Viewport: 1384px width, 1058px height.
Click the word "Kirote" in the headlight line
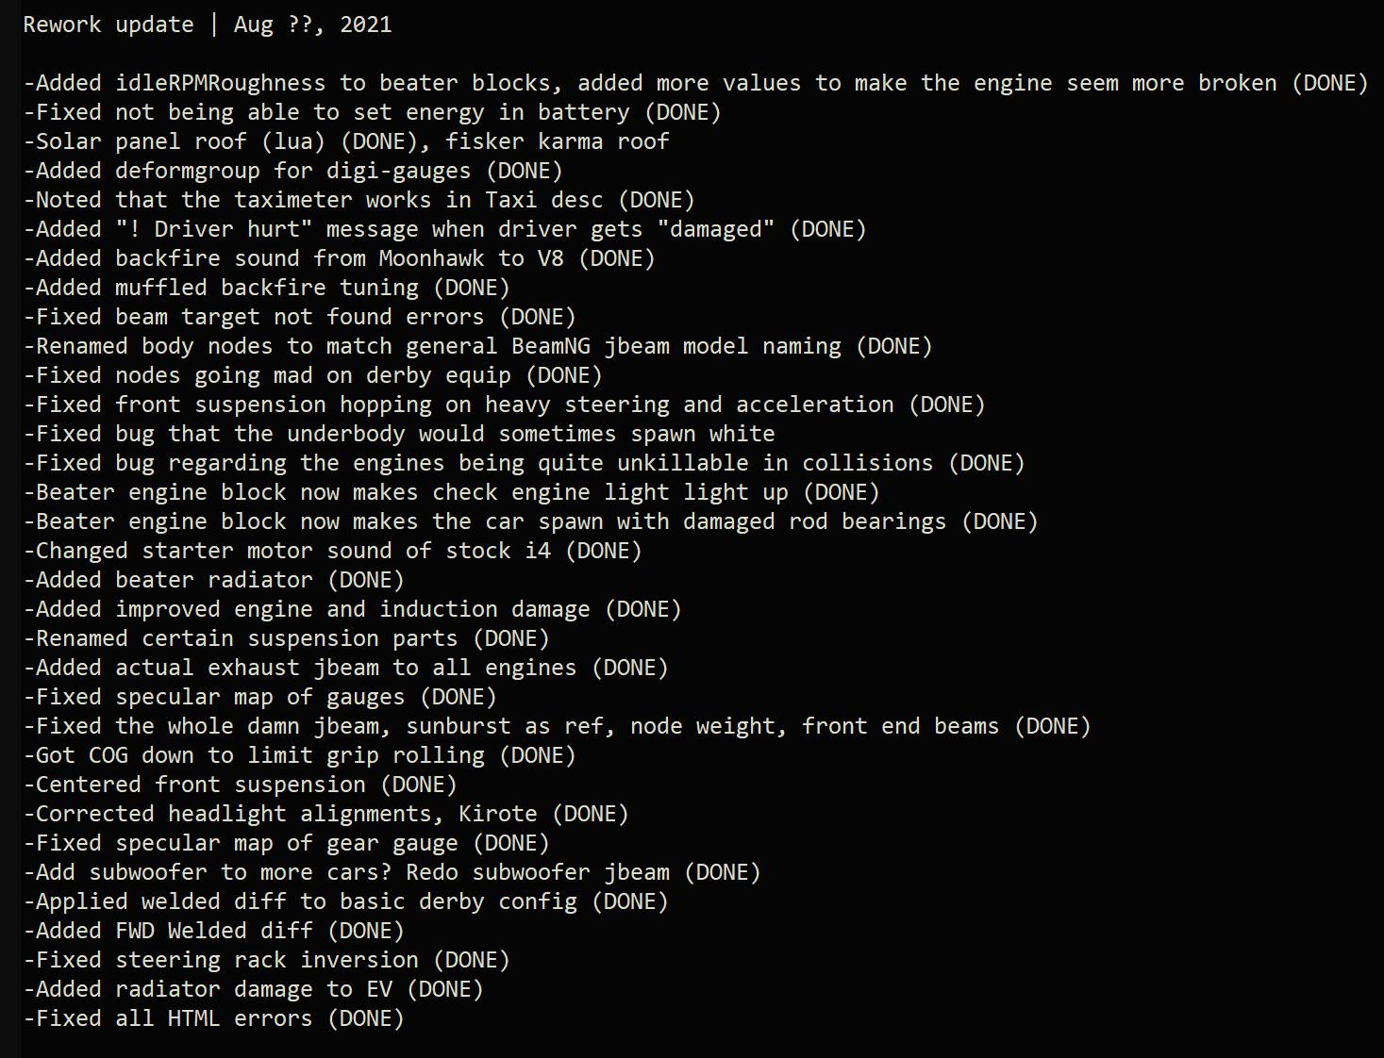tap(497, 815)
